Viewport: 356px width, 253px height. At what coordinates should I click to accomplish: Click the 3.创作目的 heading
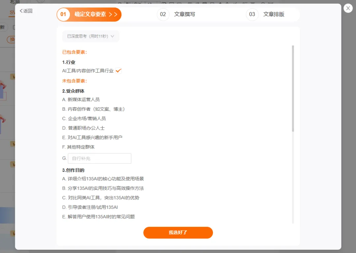click(73, 170)
